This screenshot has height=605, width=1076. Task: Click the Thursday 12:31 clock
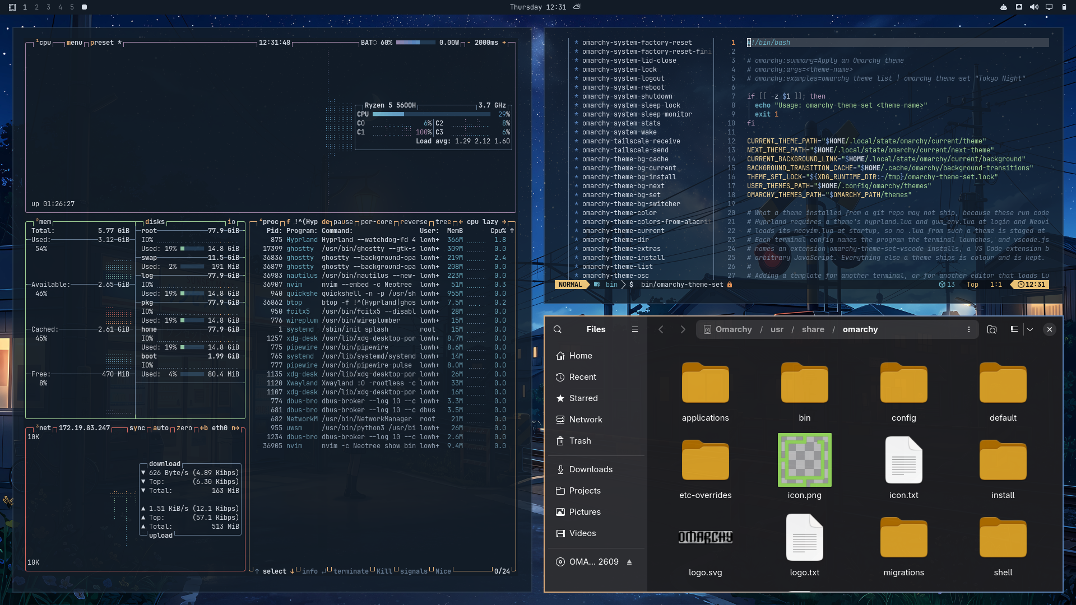pyautogui.click(x=537, y=7)
